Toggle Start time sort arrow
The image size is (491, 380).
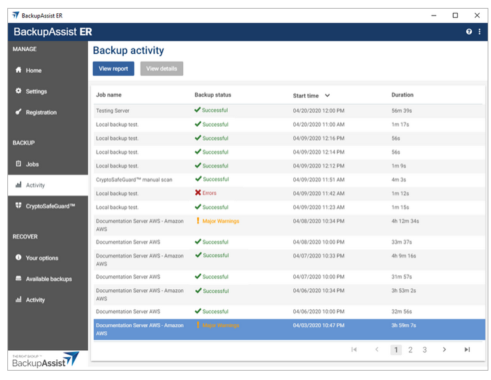pos(327,95)
